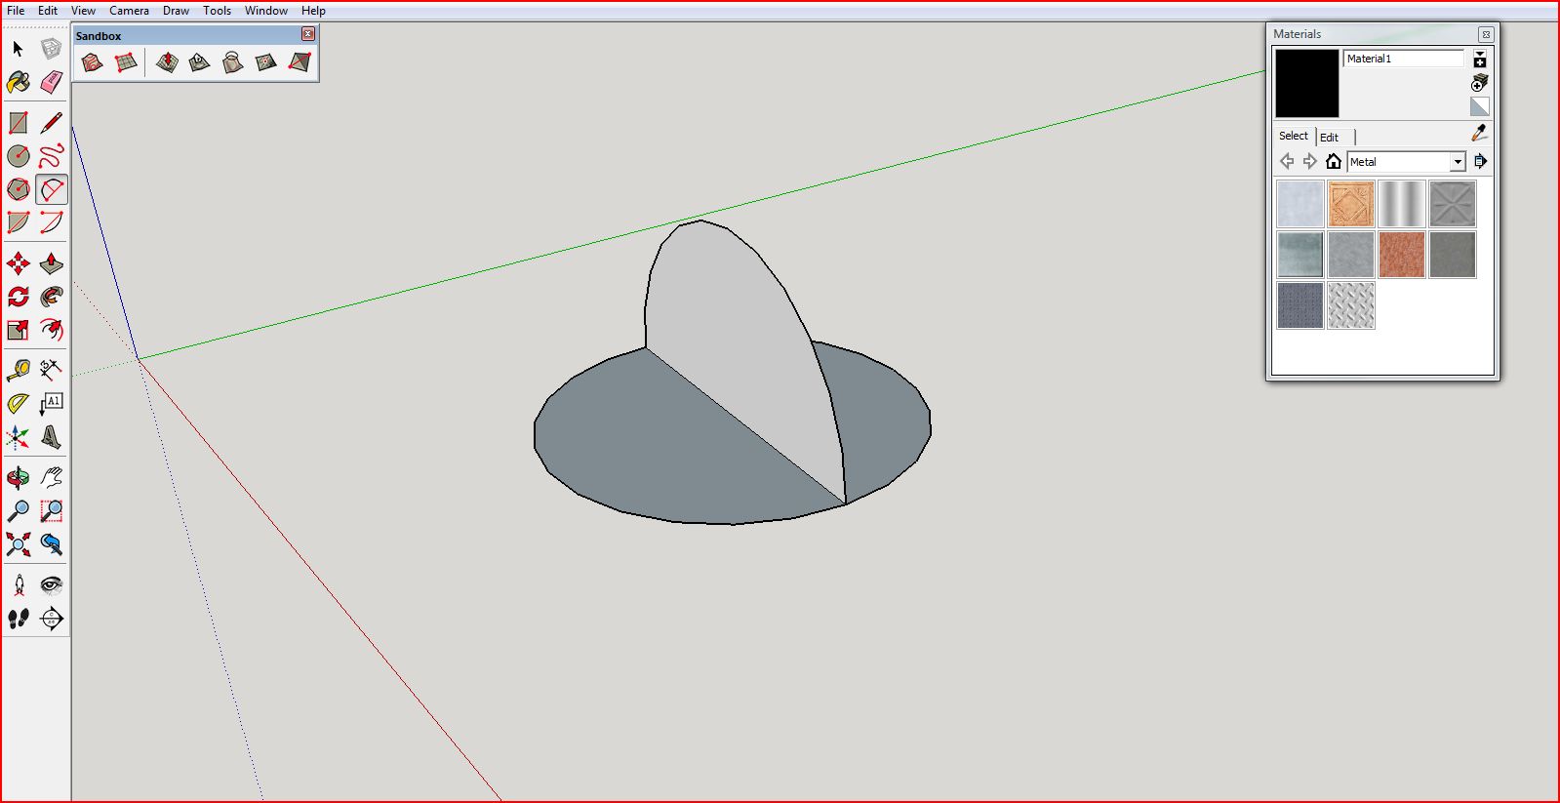Go back in the Materials browser
The width and height of the screenshot is (1560, 803).
tap(1287, 161)
